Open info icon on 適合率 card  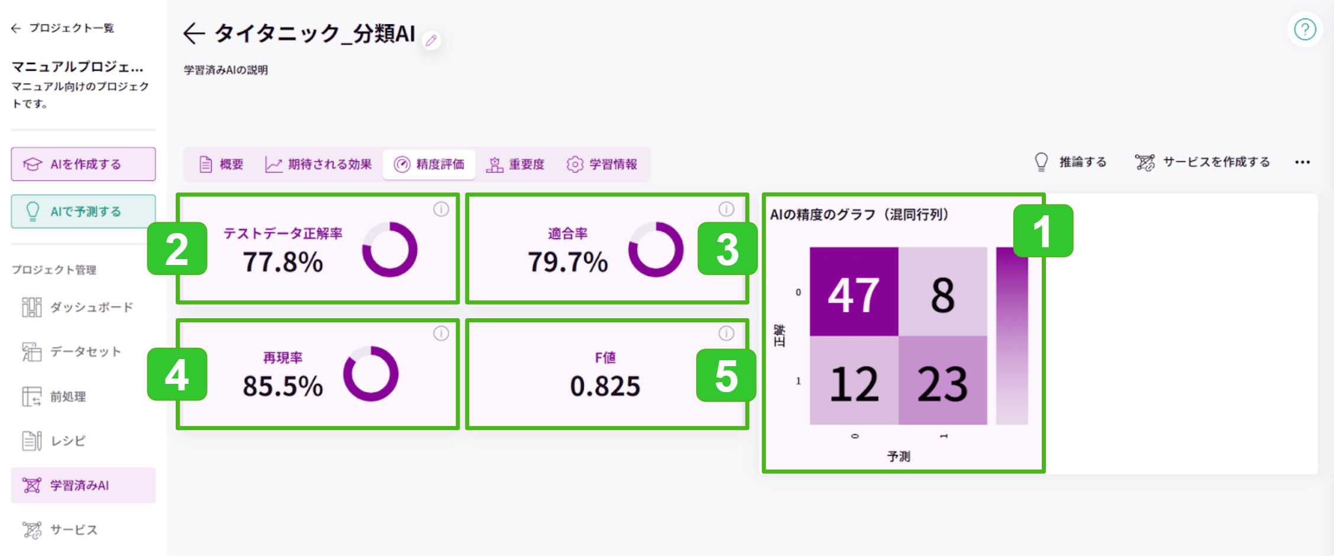tap(726, 209)
